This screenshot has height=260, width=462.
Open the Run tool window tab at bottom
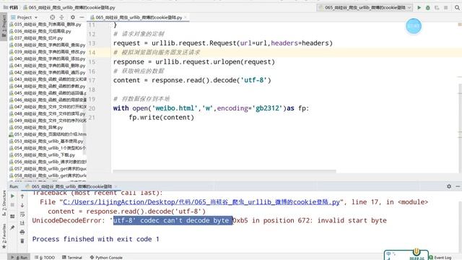(19, 257)
